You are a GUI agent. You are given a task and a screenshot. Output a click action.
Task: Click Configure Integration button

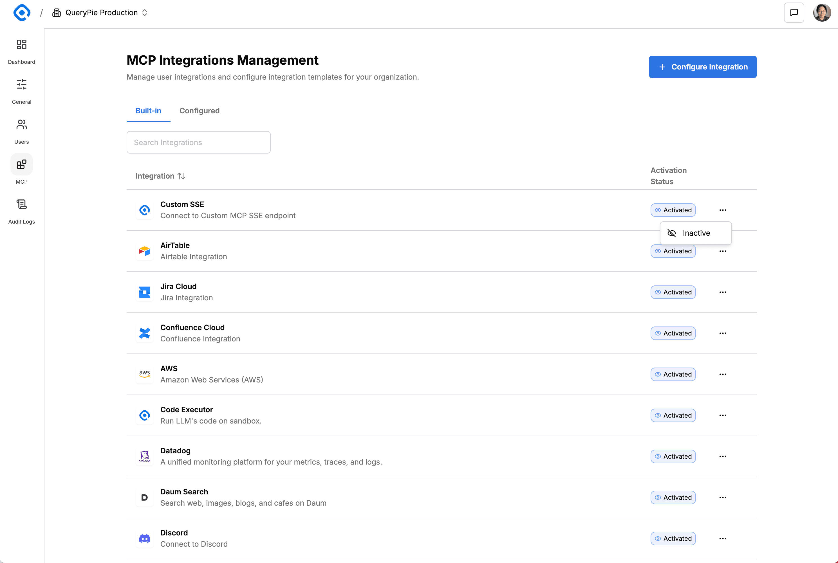click(x=702, y=67)
